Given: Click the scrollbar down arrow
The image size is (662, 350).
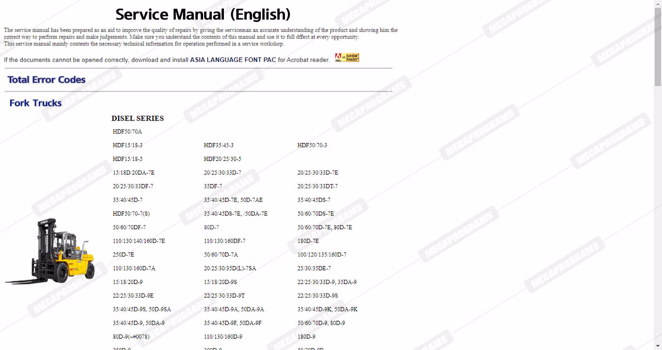Looking at the screenshot, I should tap(658, 346).
